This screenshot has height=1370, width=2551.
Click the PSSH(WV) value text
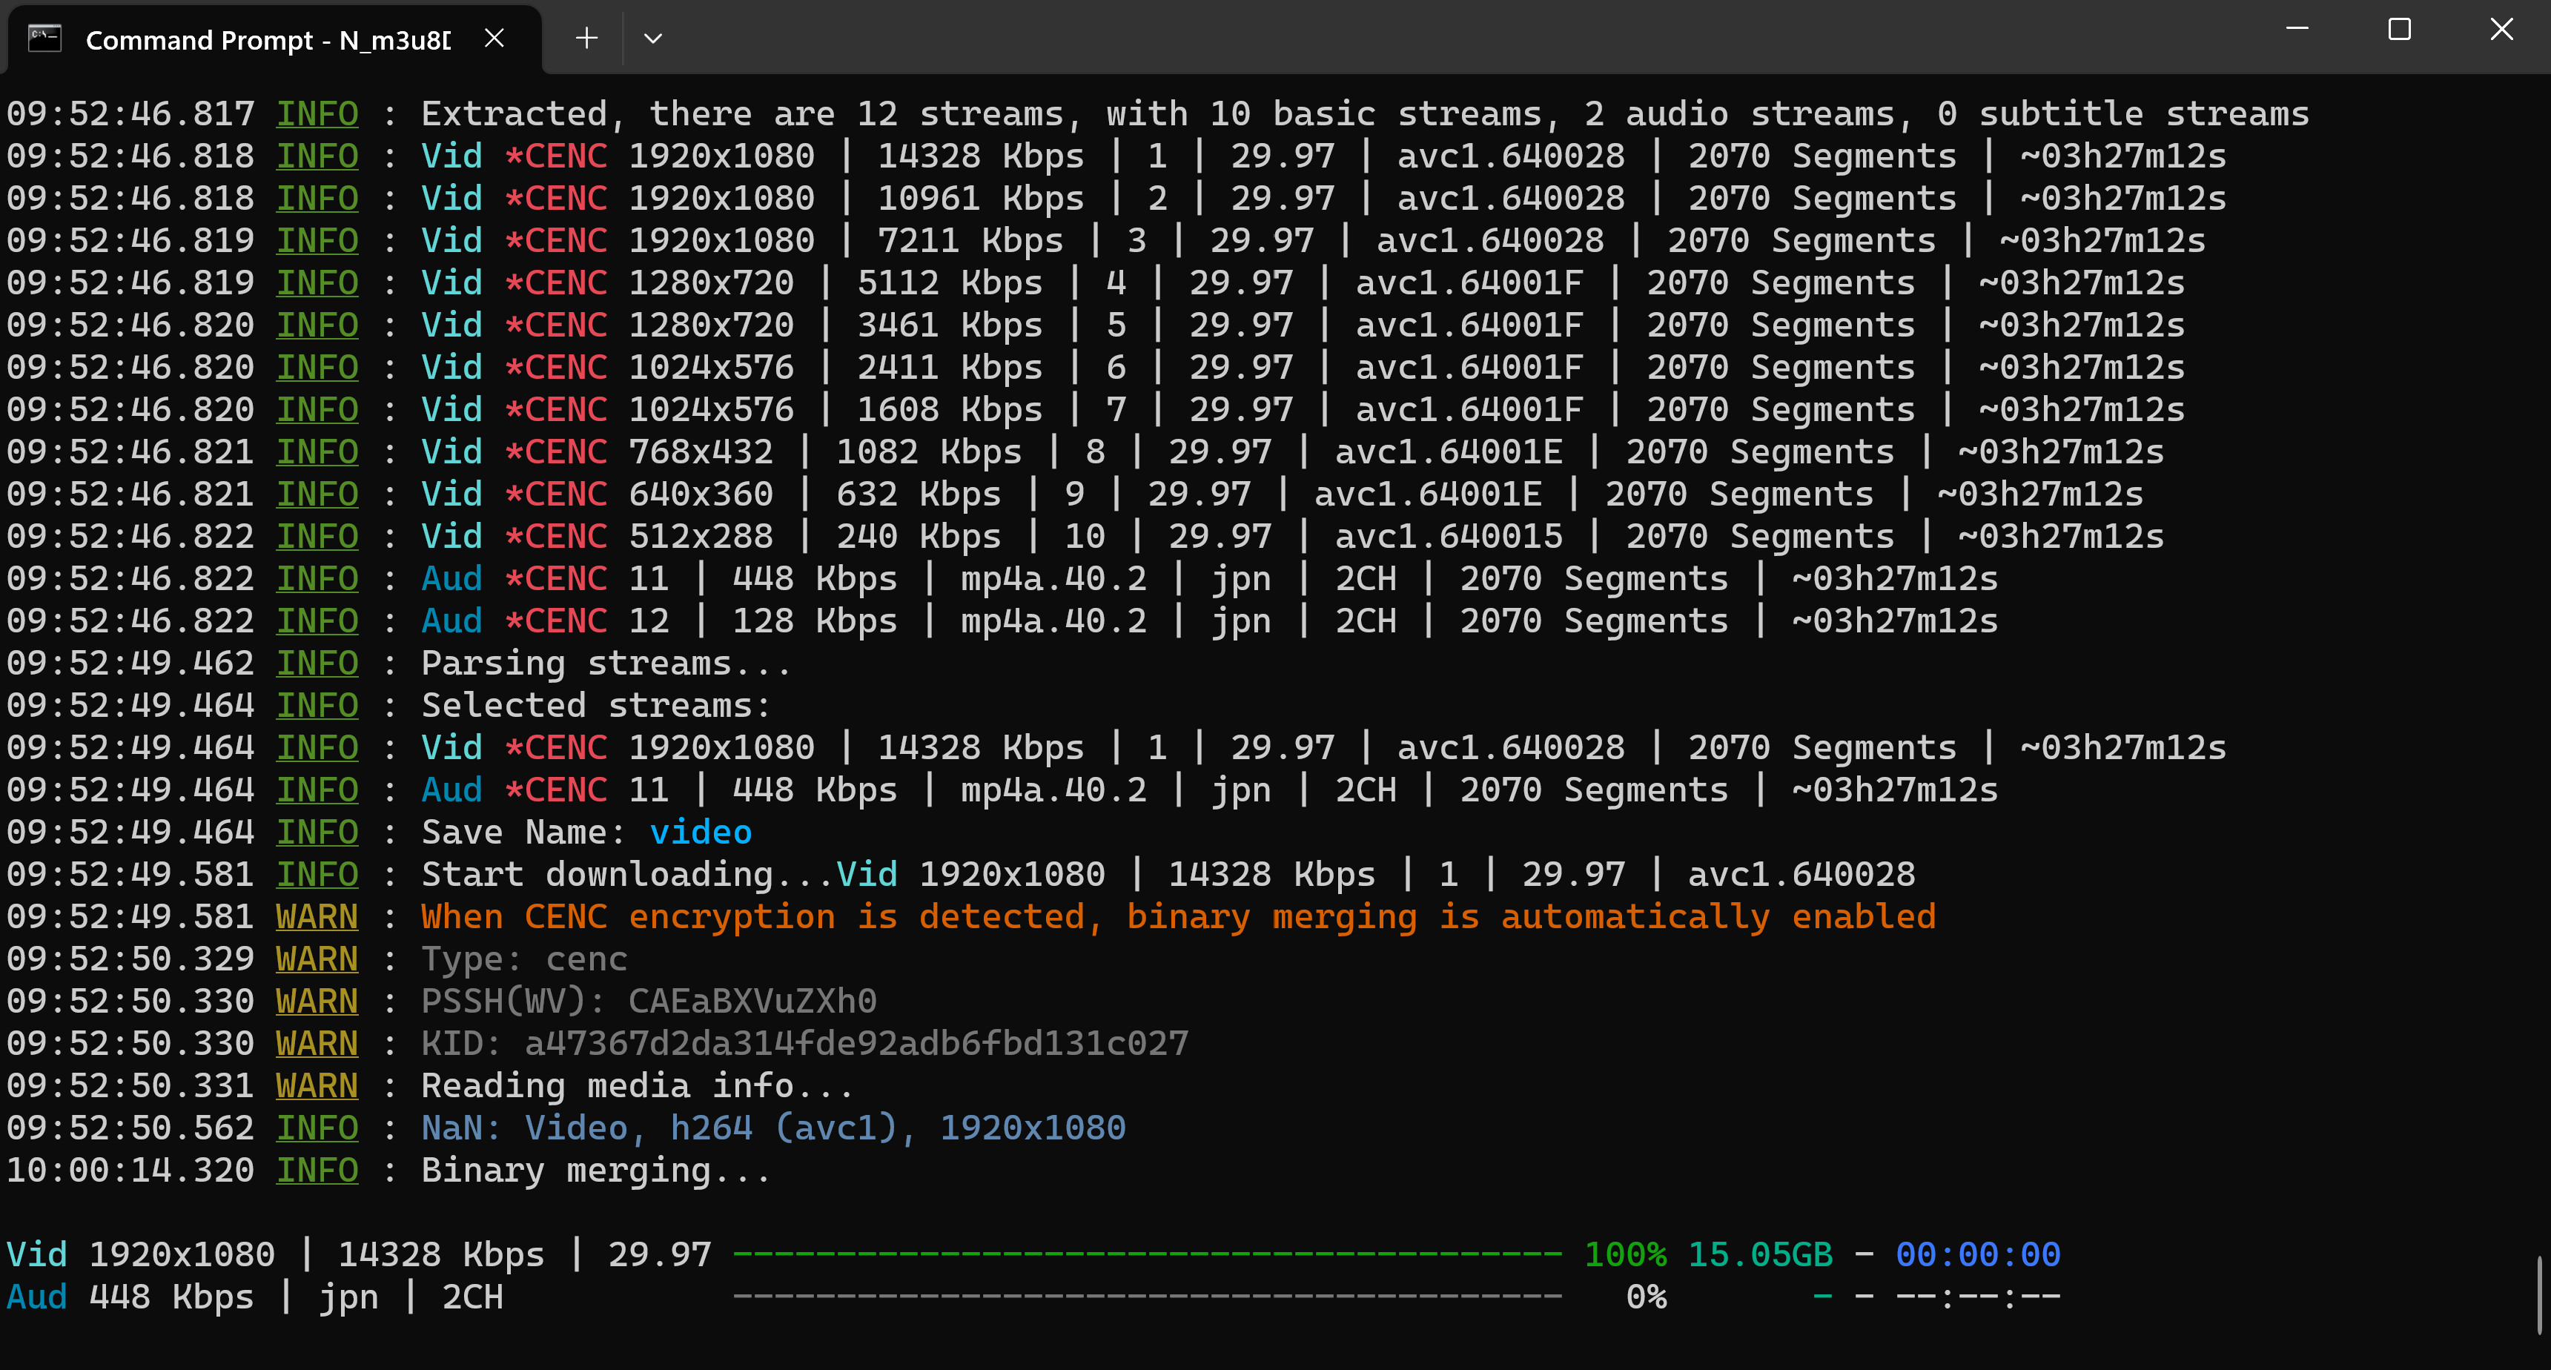[752, 1001]
